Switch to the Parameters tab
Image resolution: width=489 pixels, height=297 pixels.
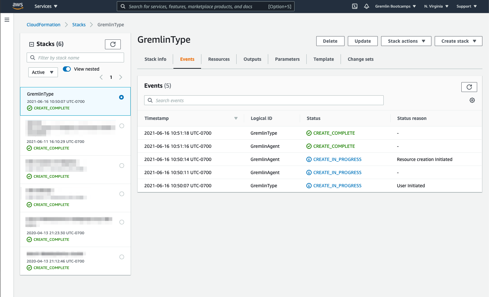click(x=287, y=59)
